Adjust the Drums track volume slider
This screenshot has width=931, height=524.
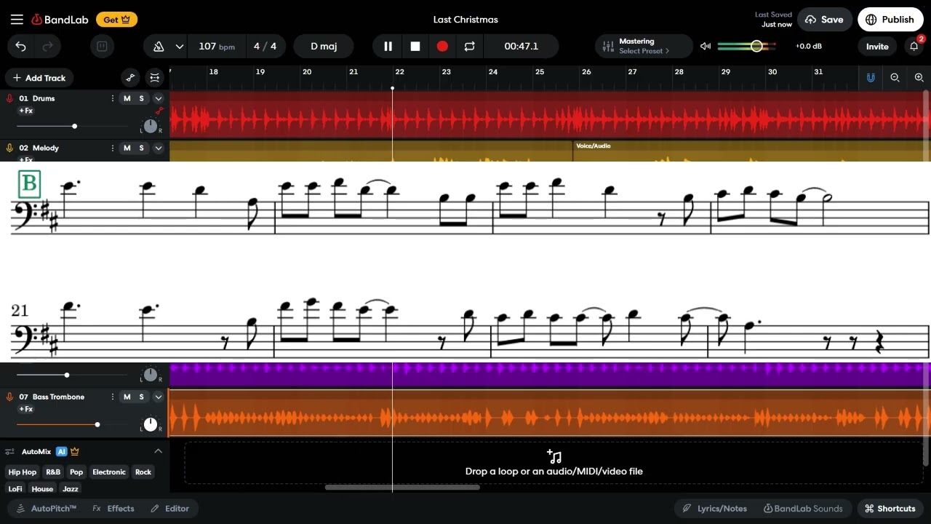[x=74, y=127]
